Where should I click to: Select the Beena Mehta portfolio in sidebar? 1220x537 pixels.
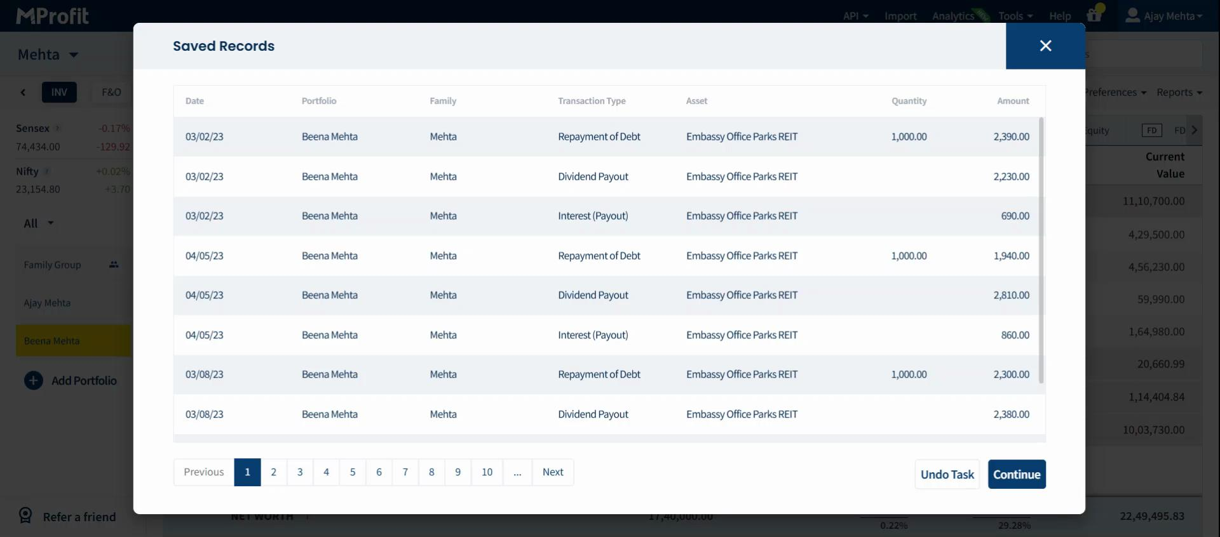[x=72, y=341]
